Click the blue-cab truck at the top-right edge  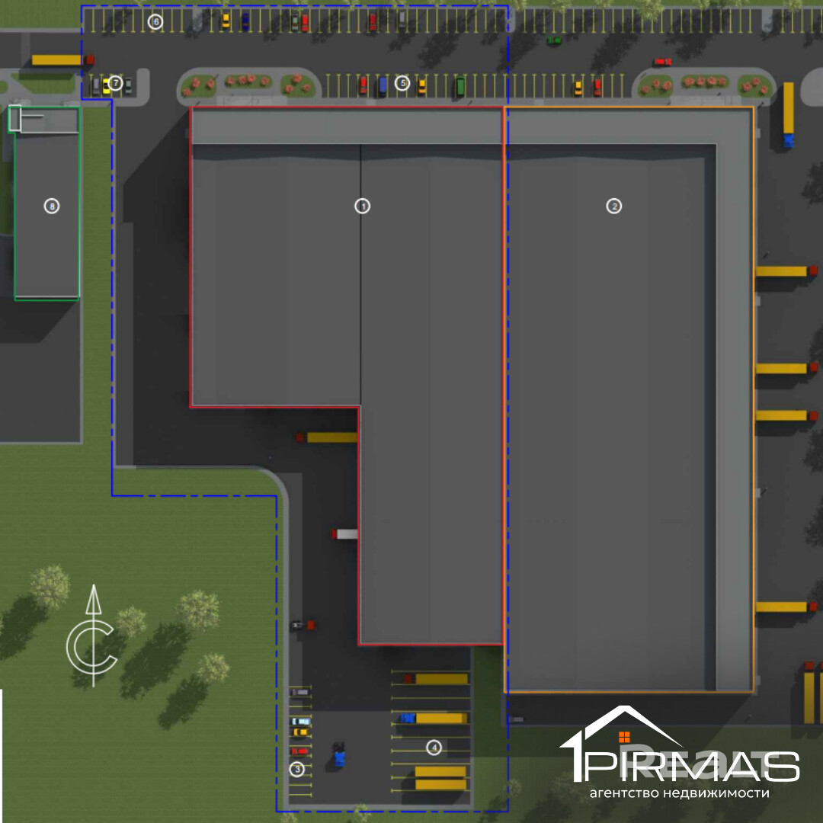[789, 116]
